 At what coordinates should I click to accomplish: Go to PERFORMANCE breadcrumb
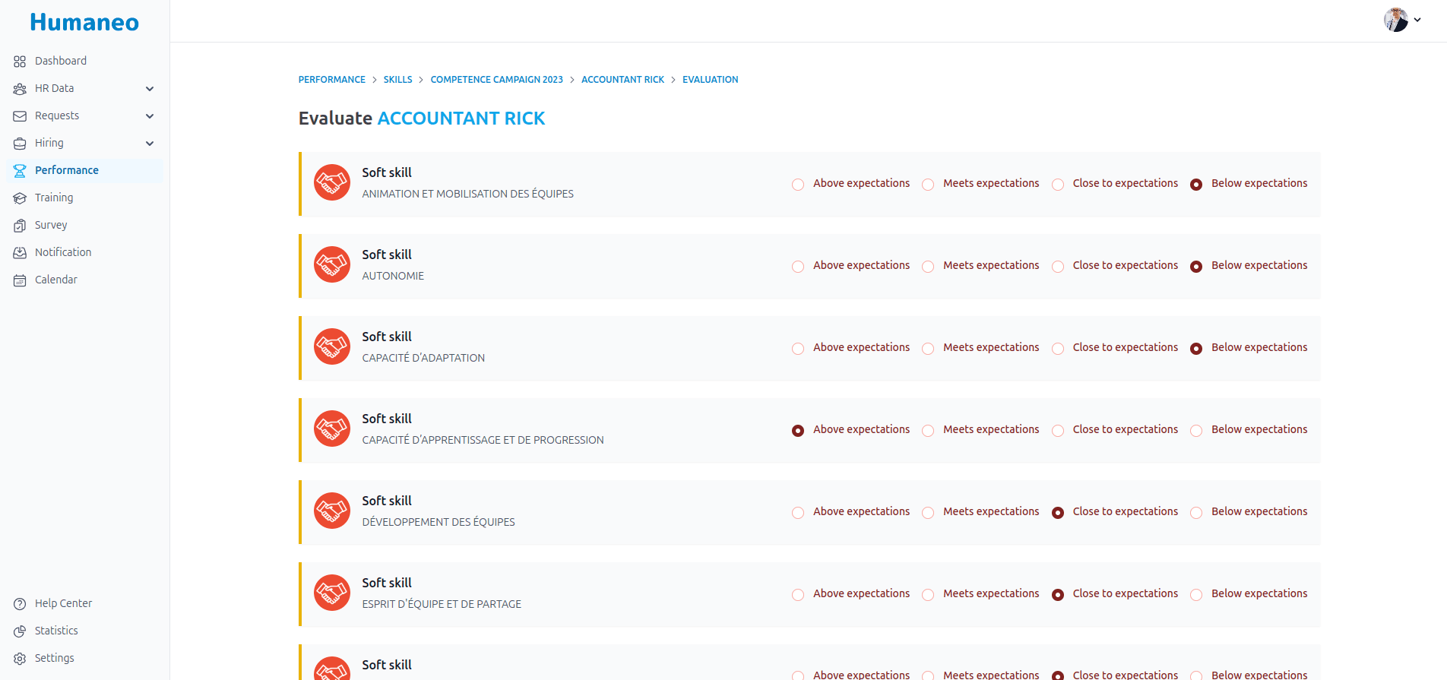pyautogui.click(x=331, y=80)
